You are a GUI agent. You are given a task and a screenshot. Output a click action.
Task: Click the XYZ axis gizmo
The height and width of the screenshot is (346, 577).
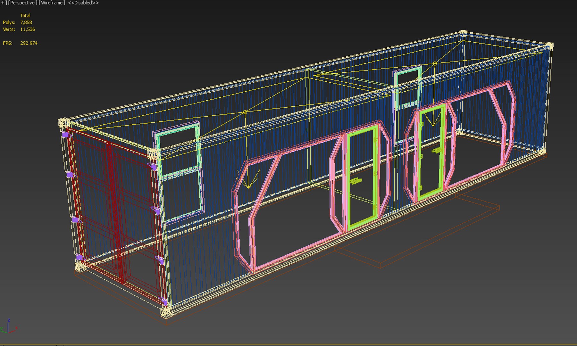(x=9, y=327)
